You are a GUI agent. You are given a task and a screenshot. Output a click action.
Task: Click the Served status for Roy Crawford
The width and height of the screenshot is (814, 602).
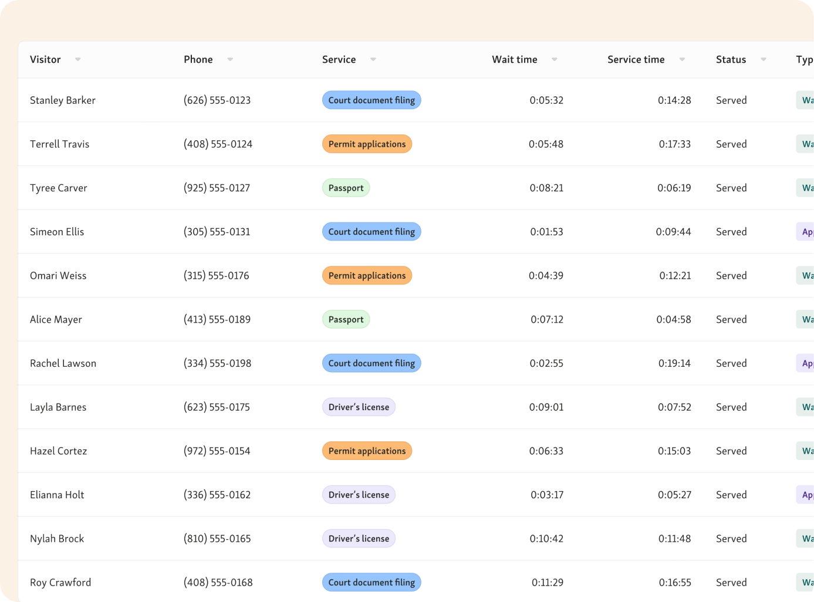tap(731, 582)
